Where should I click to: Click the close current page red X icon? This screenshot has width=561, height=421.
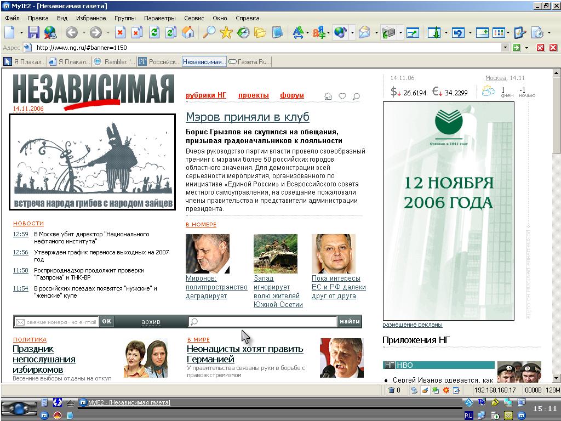click(120, 32)
